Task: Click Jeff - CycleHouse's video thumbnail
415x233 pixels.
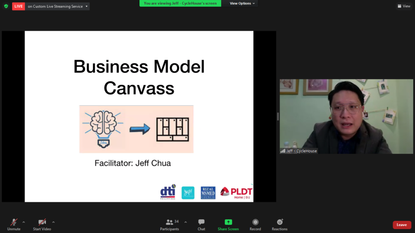Action: pos(347,116)
